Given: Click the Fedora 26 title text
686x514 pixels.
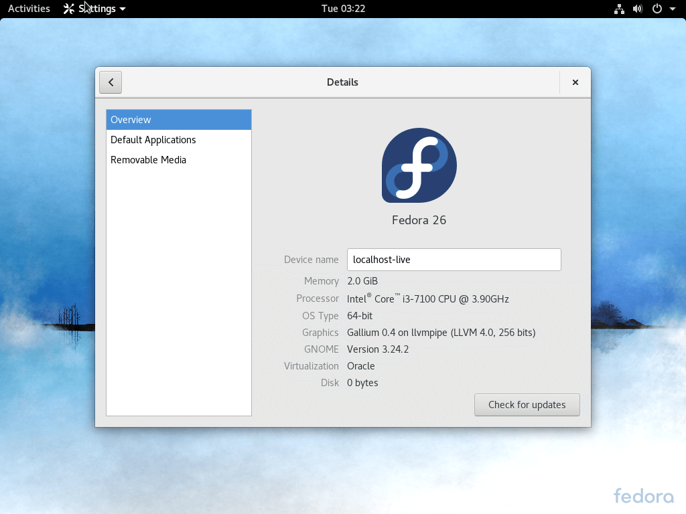Looking at the screenshot, I should pyautogui.click(x=419, y=220).
